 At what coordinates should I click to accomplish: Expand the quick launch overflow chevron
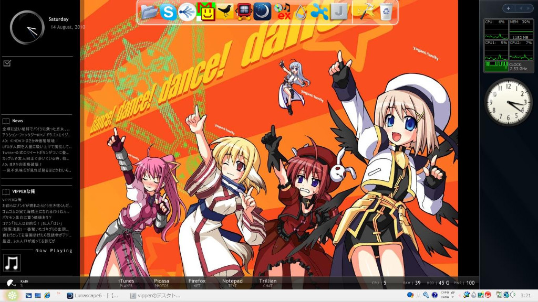pos(59,293)
